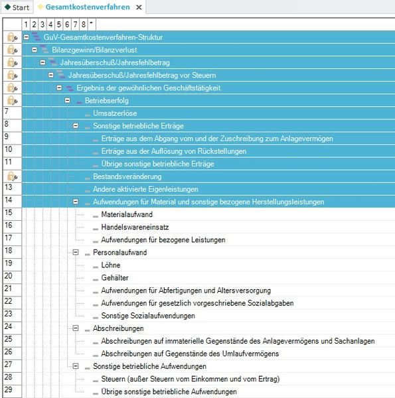
Task: Click hierarchy icon of Jahresüberschuß/Jahresfehlbetrag vor Steuern
Action: [x=61, y=75]
